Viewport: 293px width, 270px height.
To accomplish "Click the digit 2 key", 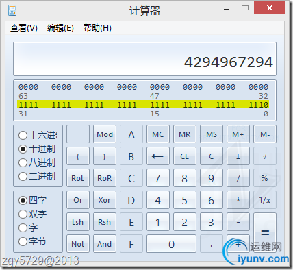I will pos(185,222).
